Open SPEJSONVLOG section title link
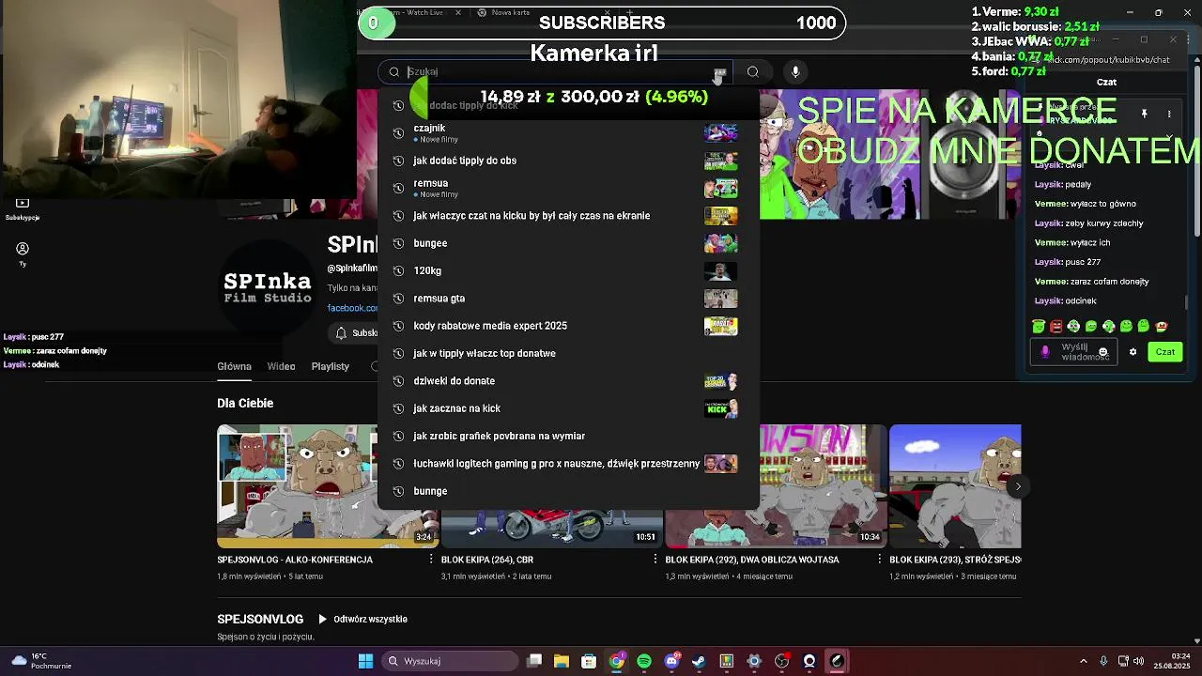Image resolution: width=1202 pixels, height=676 pixels. pyautogui.click(x=260, y=620)
